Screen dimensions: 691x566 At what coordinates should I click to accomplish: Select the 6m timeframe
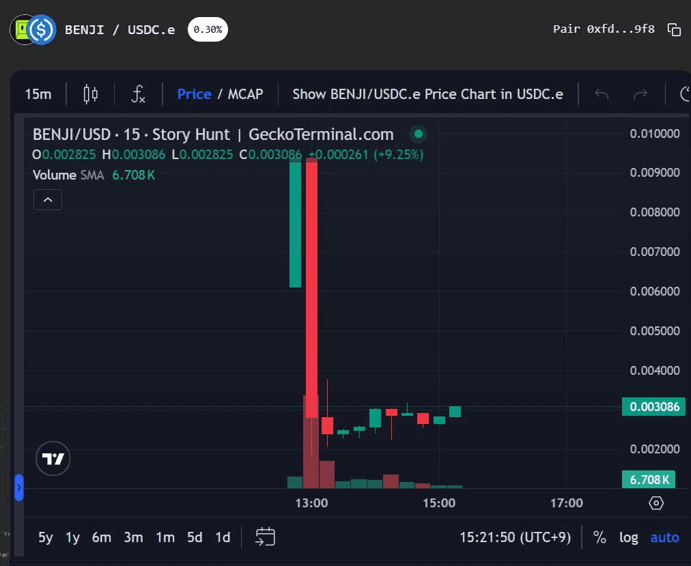tap(101, 537)
